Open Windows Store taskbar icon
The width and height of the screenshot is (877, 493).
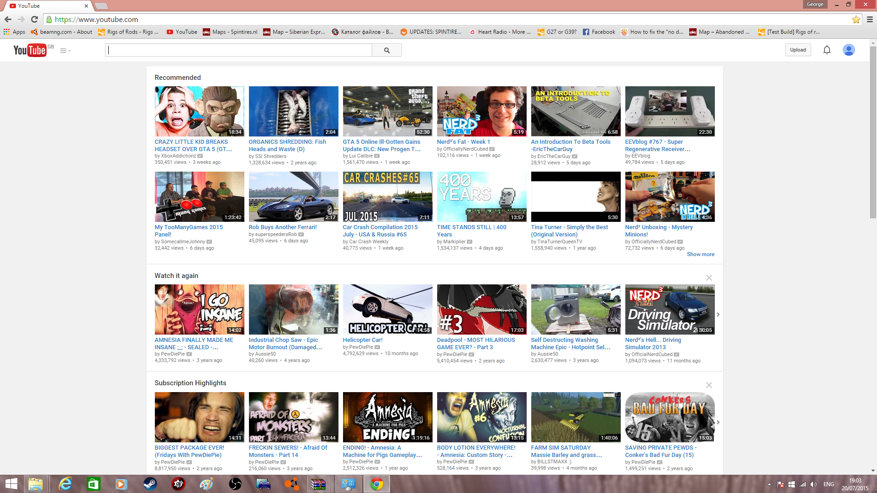tap(93, 484)
